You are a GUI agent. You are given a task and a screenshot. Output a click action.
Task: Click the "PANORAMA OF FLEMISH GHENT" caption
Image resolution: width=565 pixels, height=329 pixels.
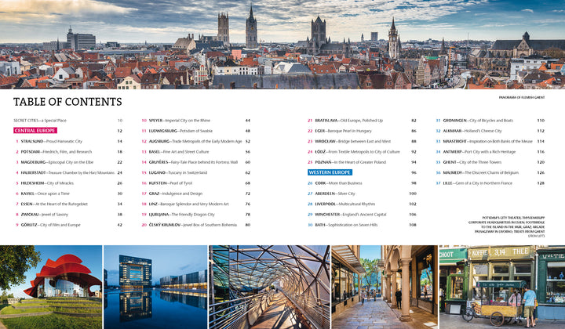522,97
